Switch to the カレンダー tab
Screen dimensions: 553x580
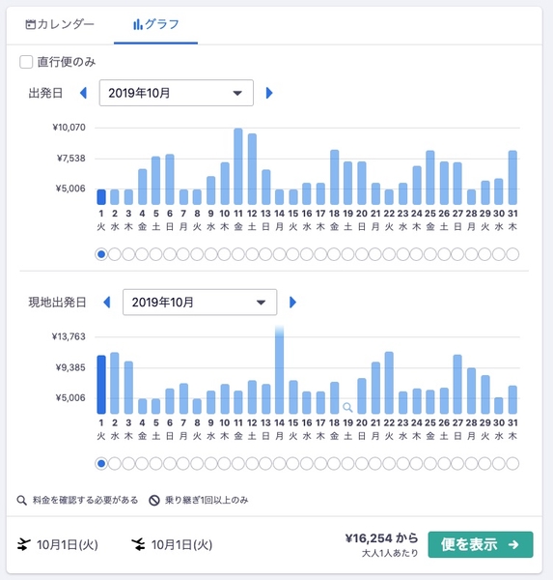60,25
